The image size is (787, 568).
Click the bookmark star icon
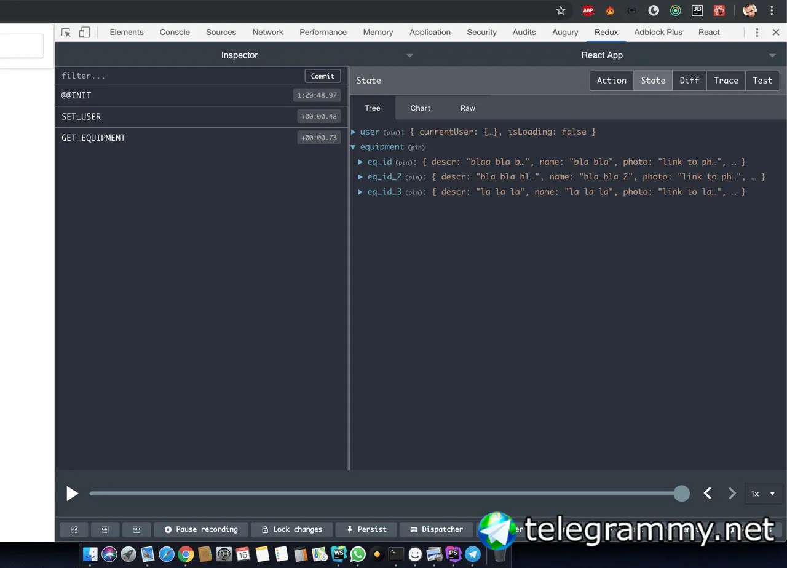(x=561, y=10)
